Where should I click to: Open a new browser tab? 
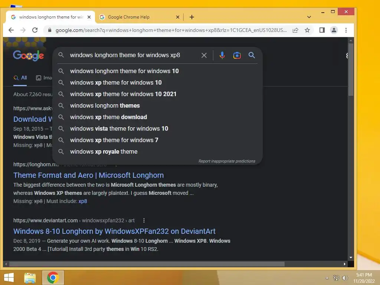(x=192, y=17)
